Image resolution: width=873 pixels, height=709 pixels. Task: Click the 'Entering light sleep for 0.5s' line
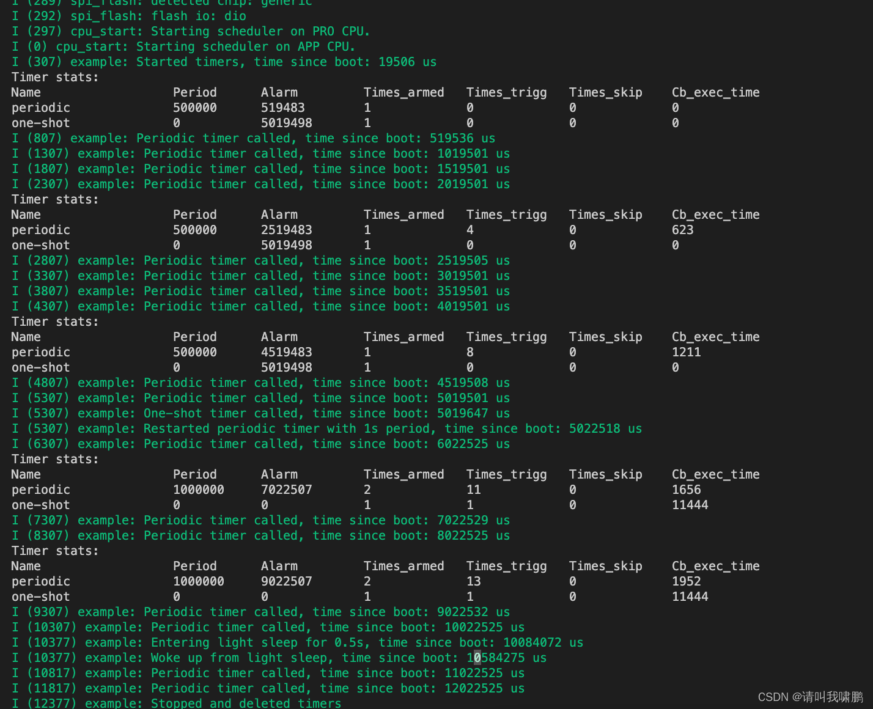pyautogui.click(x=298, y=642)
